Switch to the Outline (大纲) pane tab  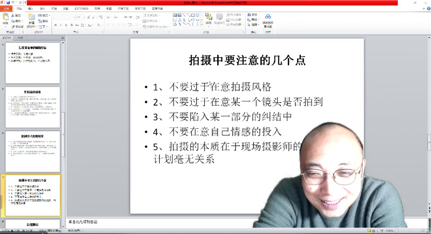coord(21,38)
